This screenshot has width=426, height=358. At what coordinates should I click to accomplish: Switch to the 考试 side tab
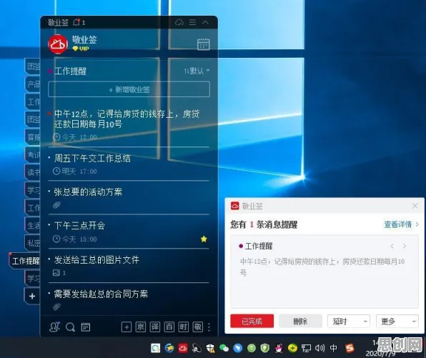coord(33,155)
